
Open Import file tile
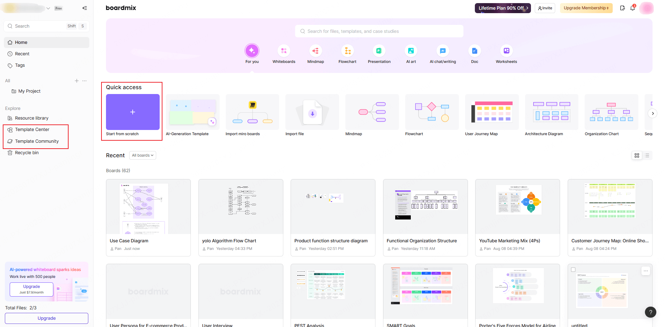(312, 112)
